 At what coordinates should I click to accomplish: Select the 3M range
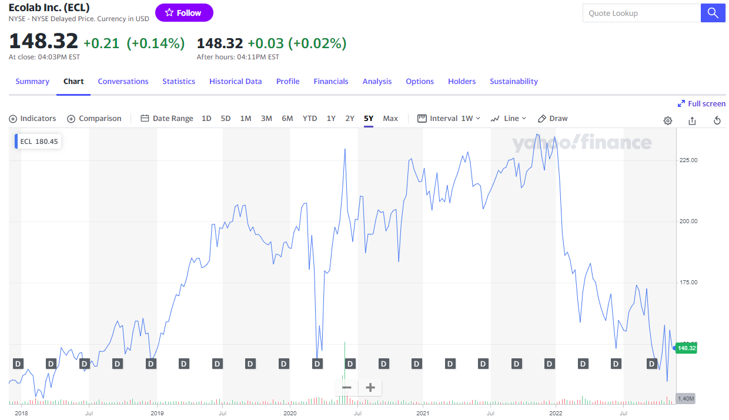pos(266,119)
